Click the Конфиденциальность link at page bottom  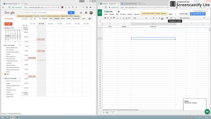pyautogui.click(x=14, y=114)
